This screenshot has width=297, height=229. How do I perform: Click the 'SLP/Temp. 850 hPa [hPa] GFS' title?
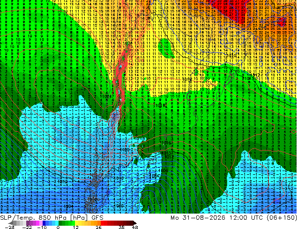point(52,218)
